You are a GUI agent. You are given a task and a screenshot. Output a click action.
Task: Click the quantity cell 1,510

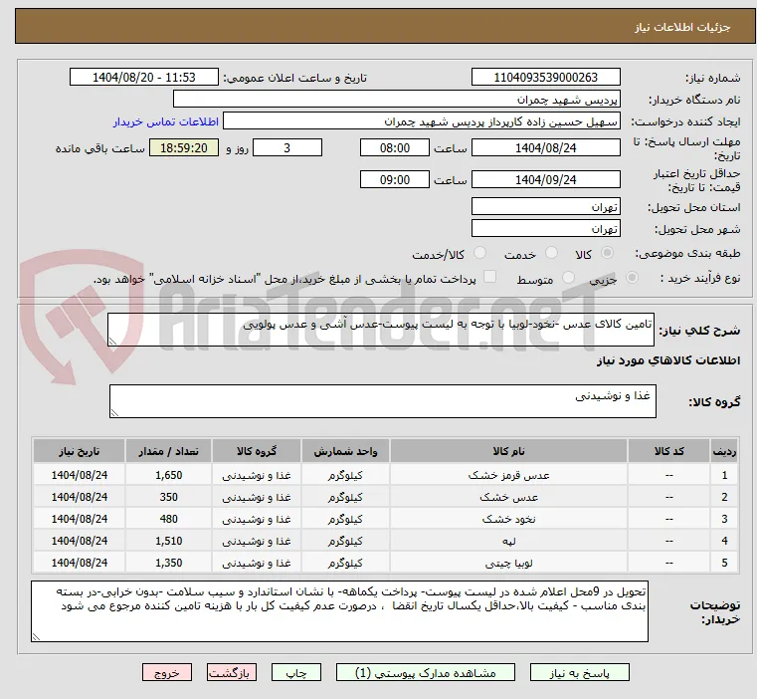(x=168, y=541)
